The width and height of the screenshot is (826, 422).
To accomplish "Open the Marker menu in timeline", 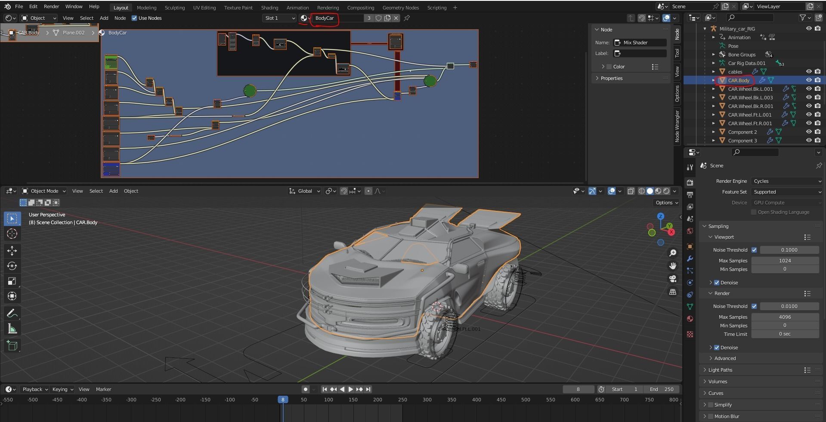I will [103, 389].
